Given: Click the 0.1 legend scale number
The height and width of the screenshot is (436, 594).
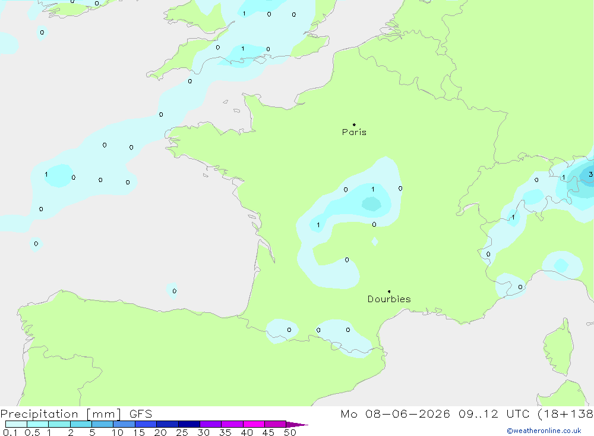Looking at the screenshot, I should pyautogui.click(x=10, y=432).
